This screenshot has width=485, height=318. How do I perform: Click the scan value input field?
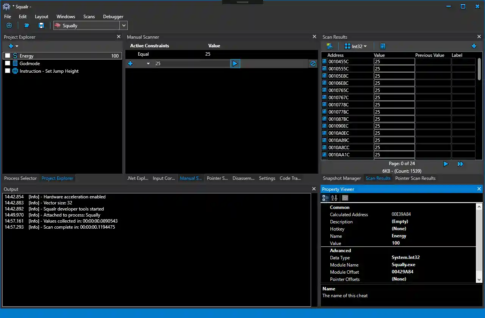click(x=192, y=64)
